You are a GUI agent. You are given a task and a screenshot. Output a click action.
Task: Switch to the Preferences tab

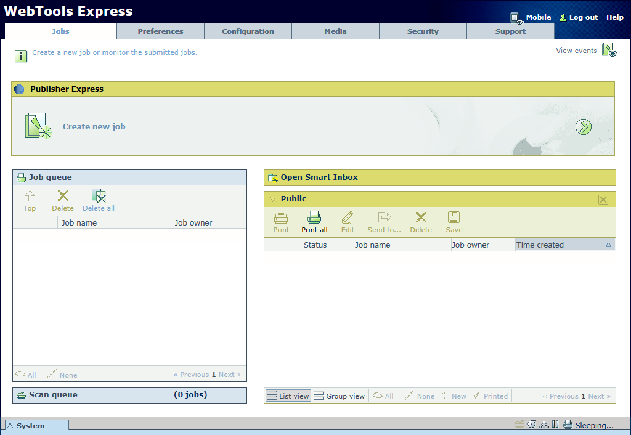[160, 31]
